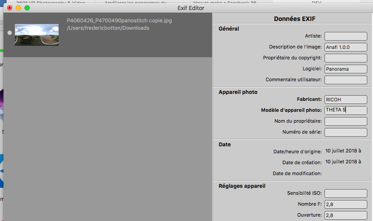This screenshot has width=373, height=221.
Task: Select the panorama image thumbnail
Action: tap(37, 35)
